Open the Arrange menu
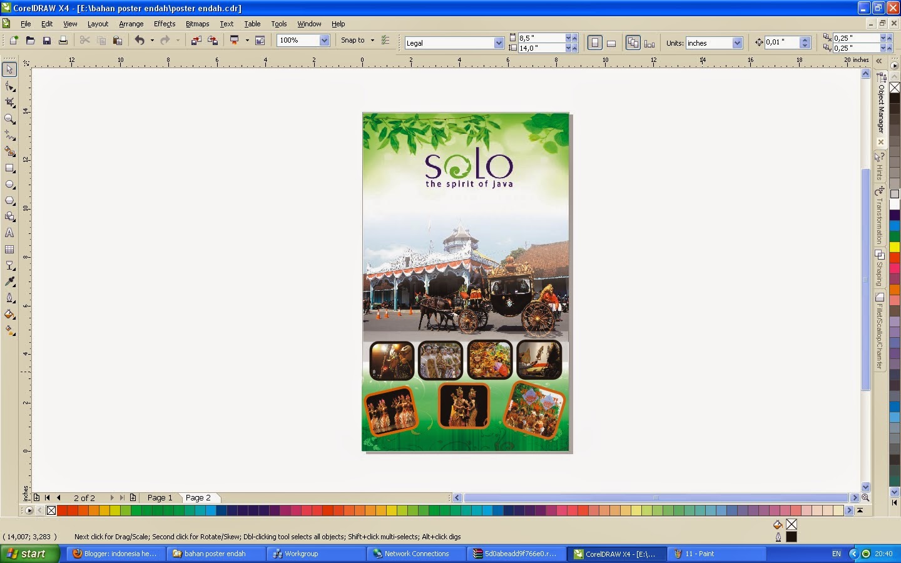 click(131, 24)
